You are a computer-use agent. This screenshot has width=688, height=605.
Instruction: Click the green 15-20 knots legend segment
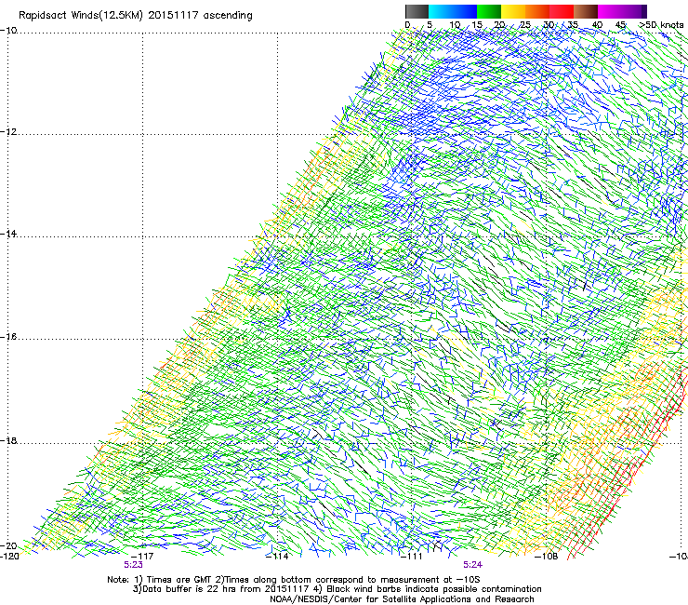tap(489, 11)
